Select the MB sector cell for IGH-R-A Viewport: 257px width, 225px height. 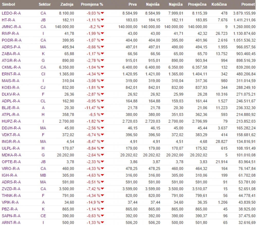coord(43,175)
